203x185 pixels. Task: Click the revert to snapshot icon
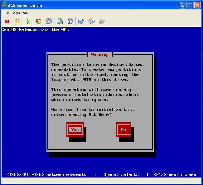click(60, 21)
